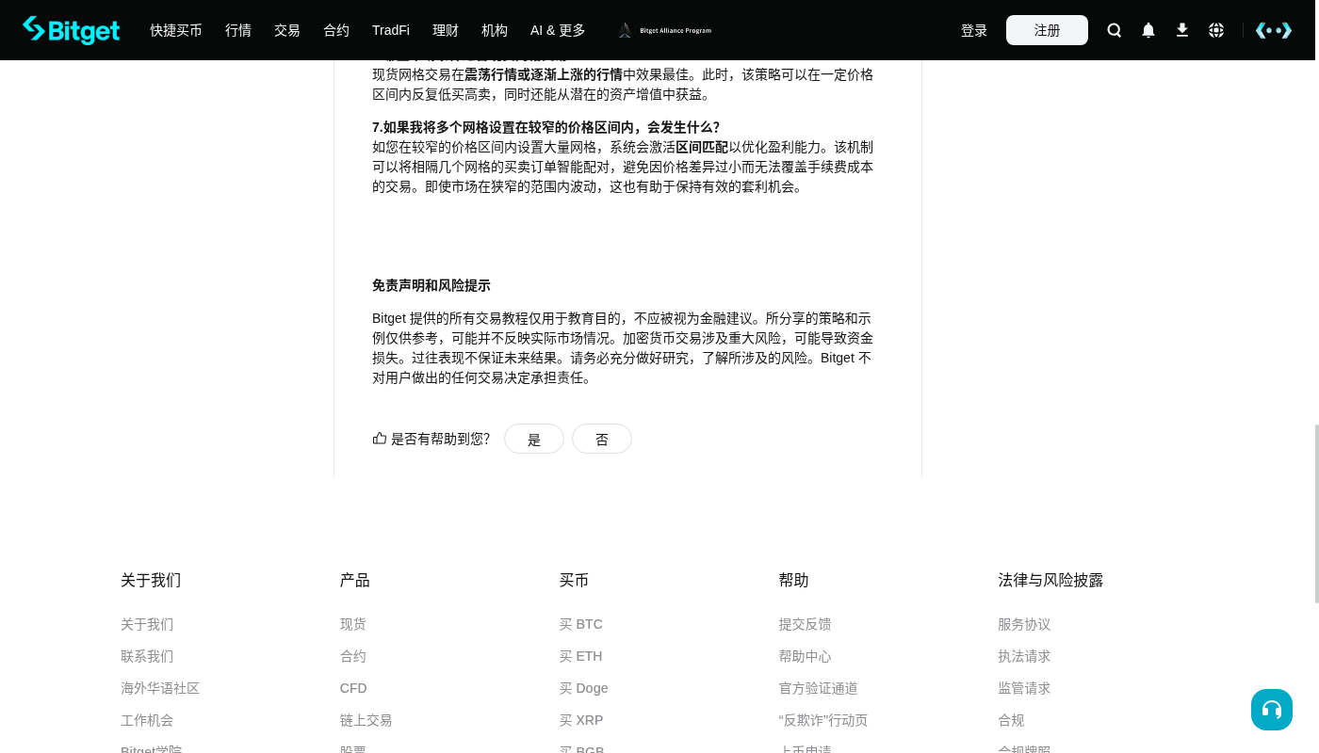Open the 服务协议 legal link

click(x=1025, y=624)
